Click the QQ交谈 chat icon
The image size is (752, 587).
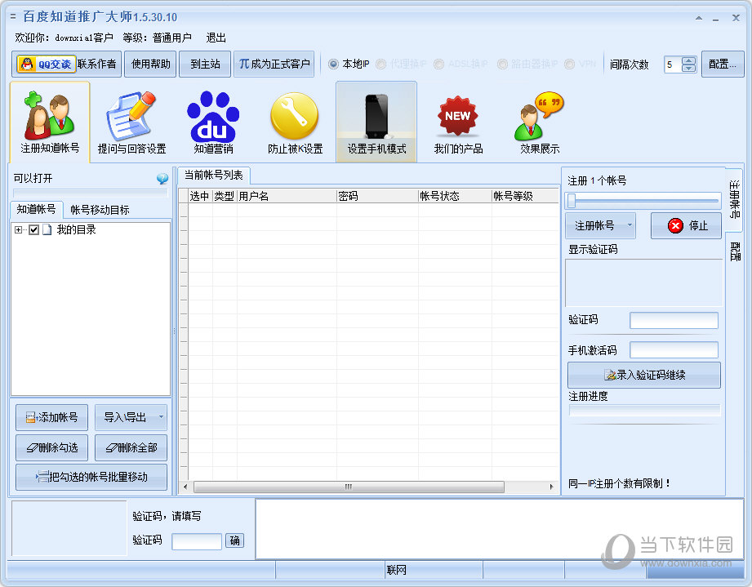[x=46, y=64]
